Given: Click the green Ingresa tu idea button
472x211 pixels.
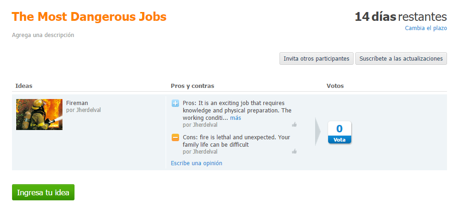Looking at the screenshot, I should [43, 192].
